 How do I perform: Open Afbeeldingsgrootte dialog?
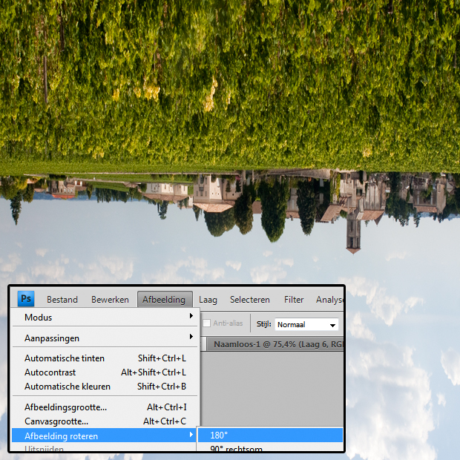point(106,407)
